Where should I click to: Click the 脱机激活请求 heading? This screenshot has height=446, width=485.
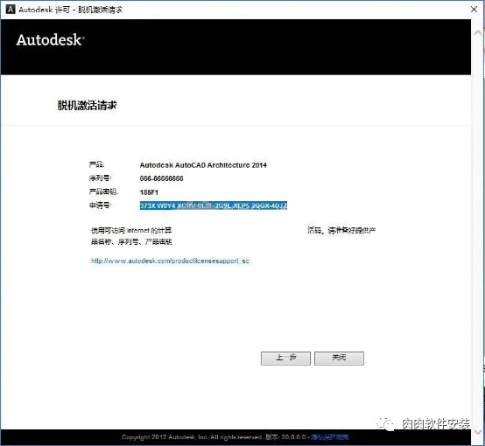(x=87, y=106)
